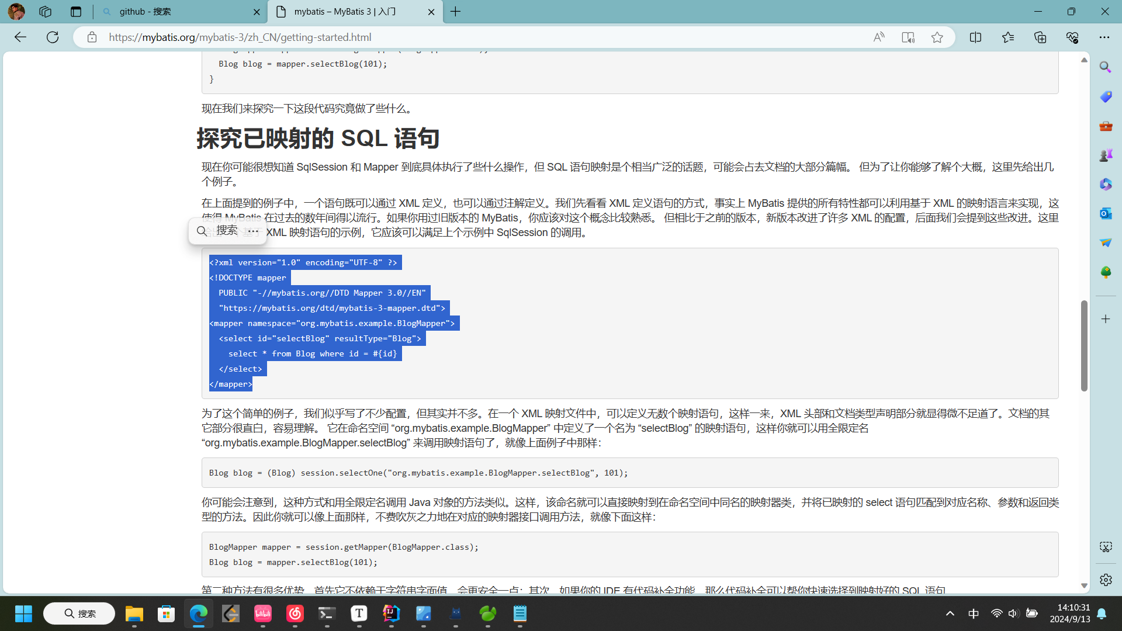Click the Read aloud icon in address bar
The width and height of the screenshot is (1122, 631).
[x=878, y=37]
